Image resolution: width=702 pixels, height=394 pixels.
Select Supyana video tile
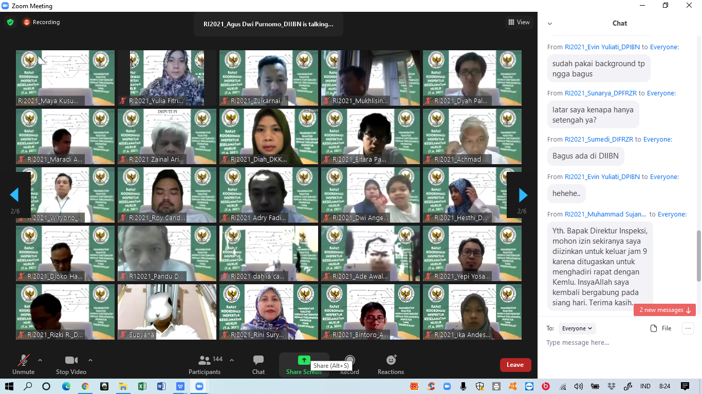(167, 312)
